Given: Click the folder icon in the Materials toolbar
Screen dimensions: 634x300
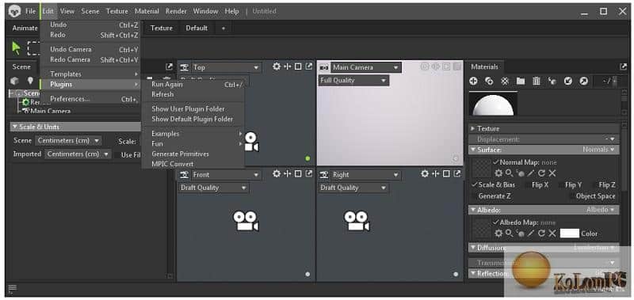Looking at the screenshot, I should [x=521, y=82].
